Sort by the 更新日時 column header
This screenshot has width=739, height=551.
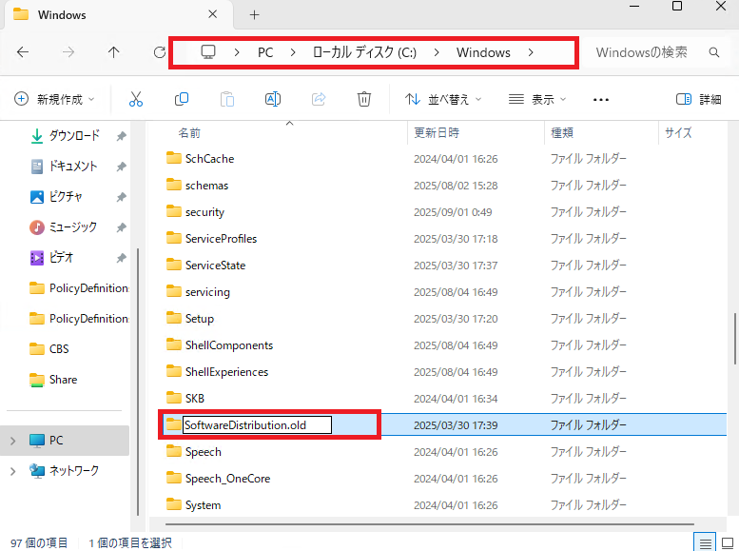tap(437, 133)
